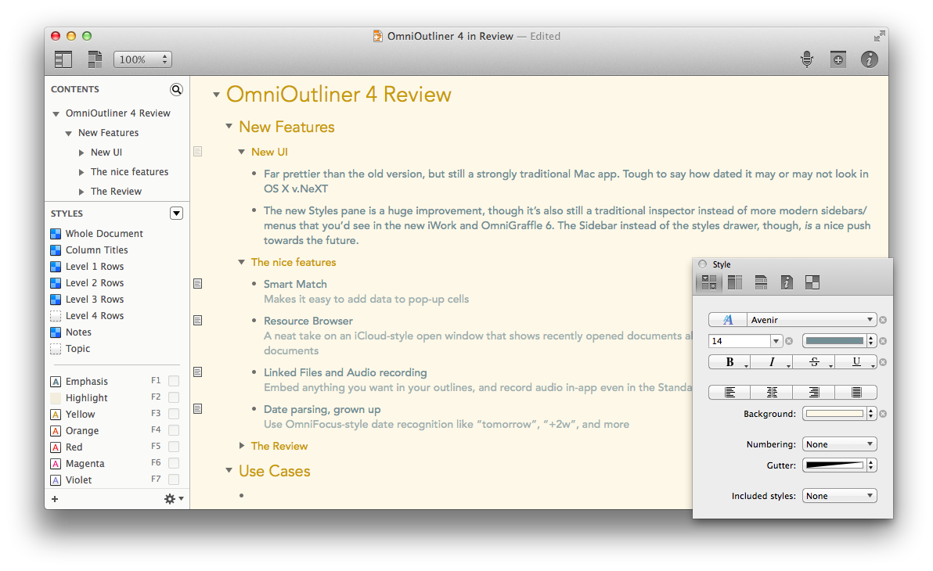Clear the bold/italic style settings
The height and width of the screenshot is (571, 933).
[x=883, y=362]
